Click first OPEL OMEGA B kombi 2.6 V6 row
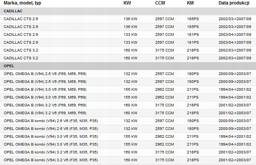 pos(128,121)
